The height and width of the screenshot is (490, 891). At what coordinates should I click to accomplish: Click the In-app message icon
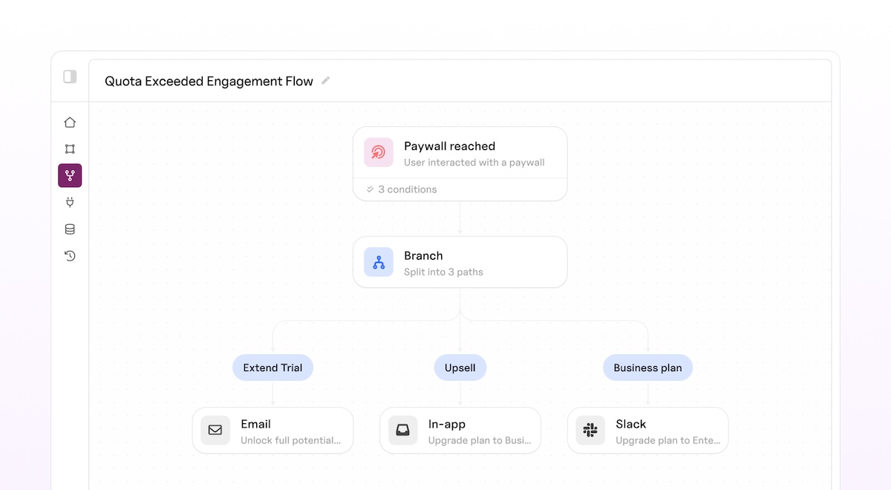pos(402,430)
